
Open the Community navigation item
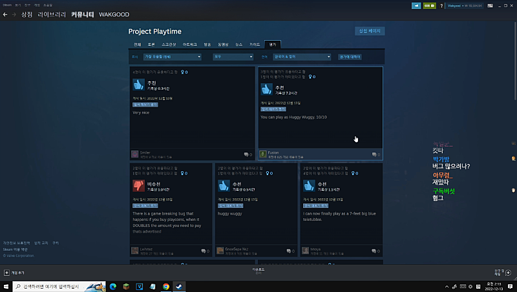tap(83, 14)
